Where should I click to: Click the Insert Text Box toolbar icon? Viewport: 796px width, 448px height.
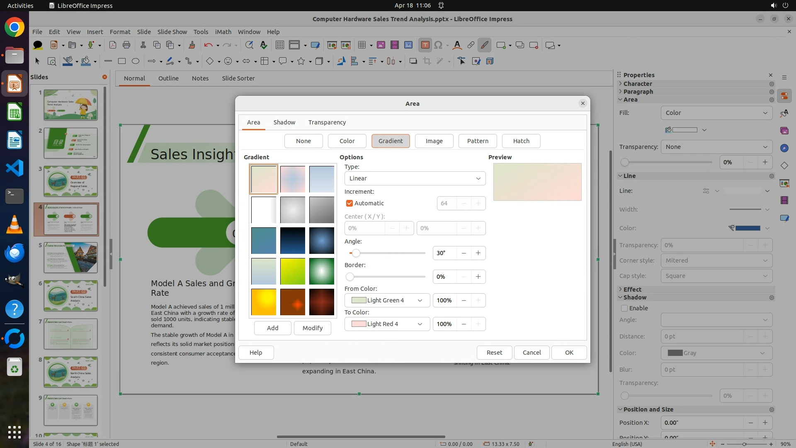(425, 45)
